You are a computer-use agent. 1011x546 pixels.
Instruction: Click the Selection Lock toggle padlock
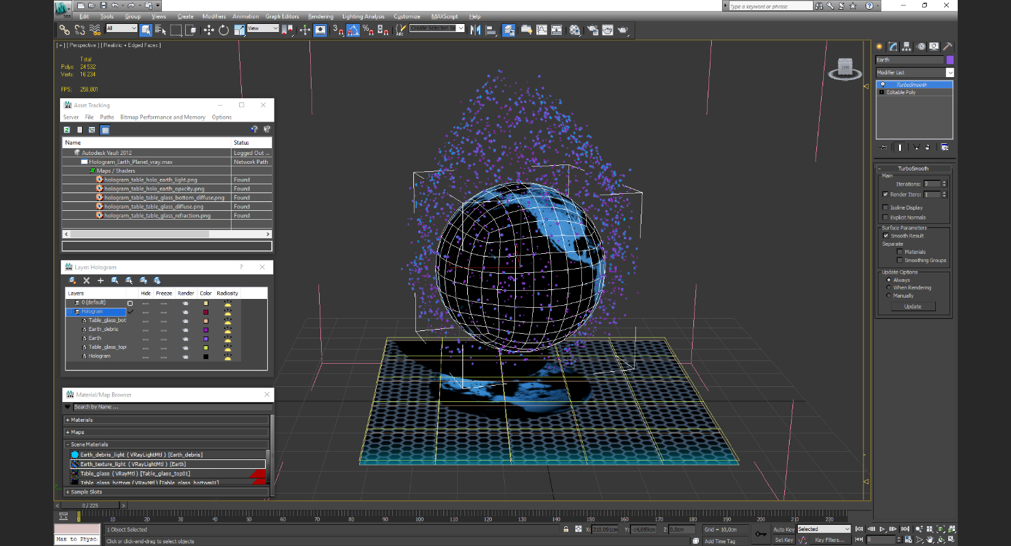pyautogui.click(x=566, y=530)
